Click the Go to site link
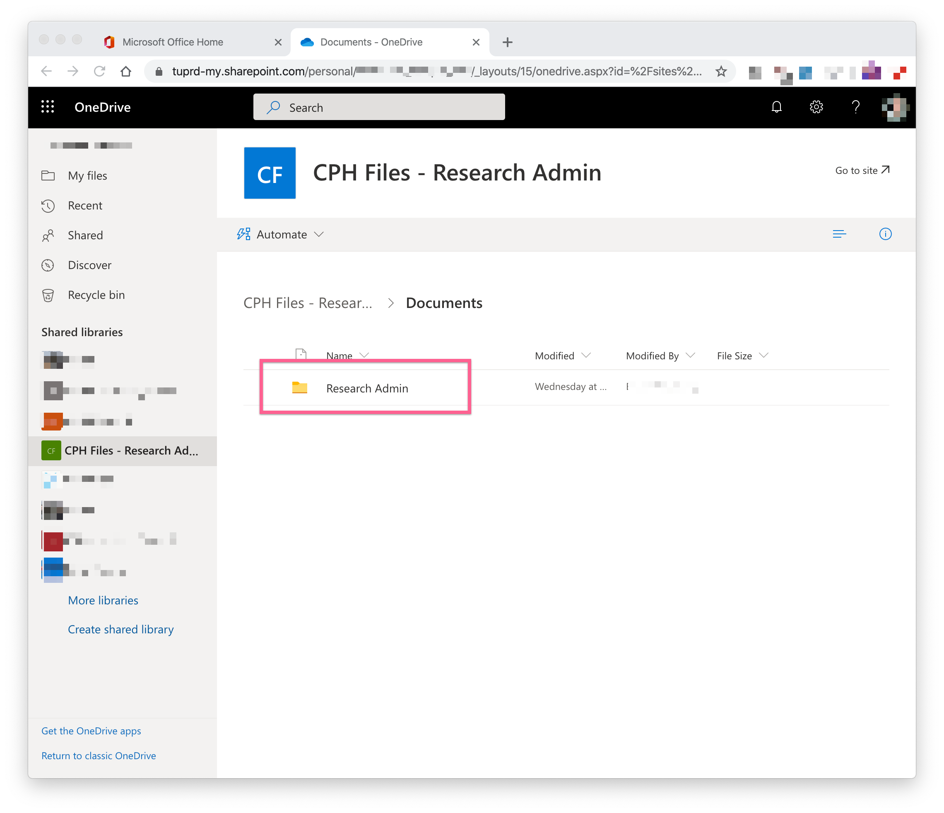944x813 pixels. [x=862, y=171]
